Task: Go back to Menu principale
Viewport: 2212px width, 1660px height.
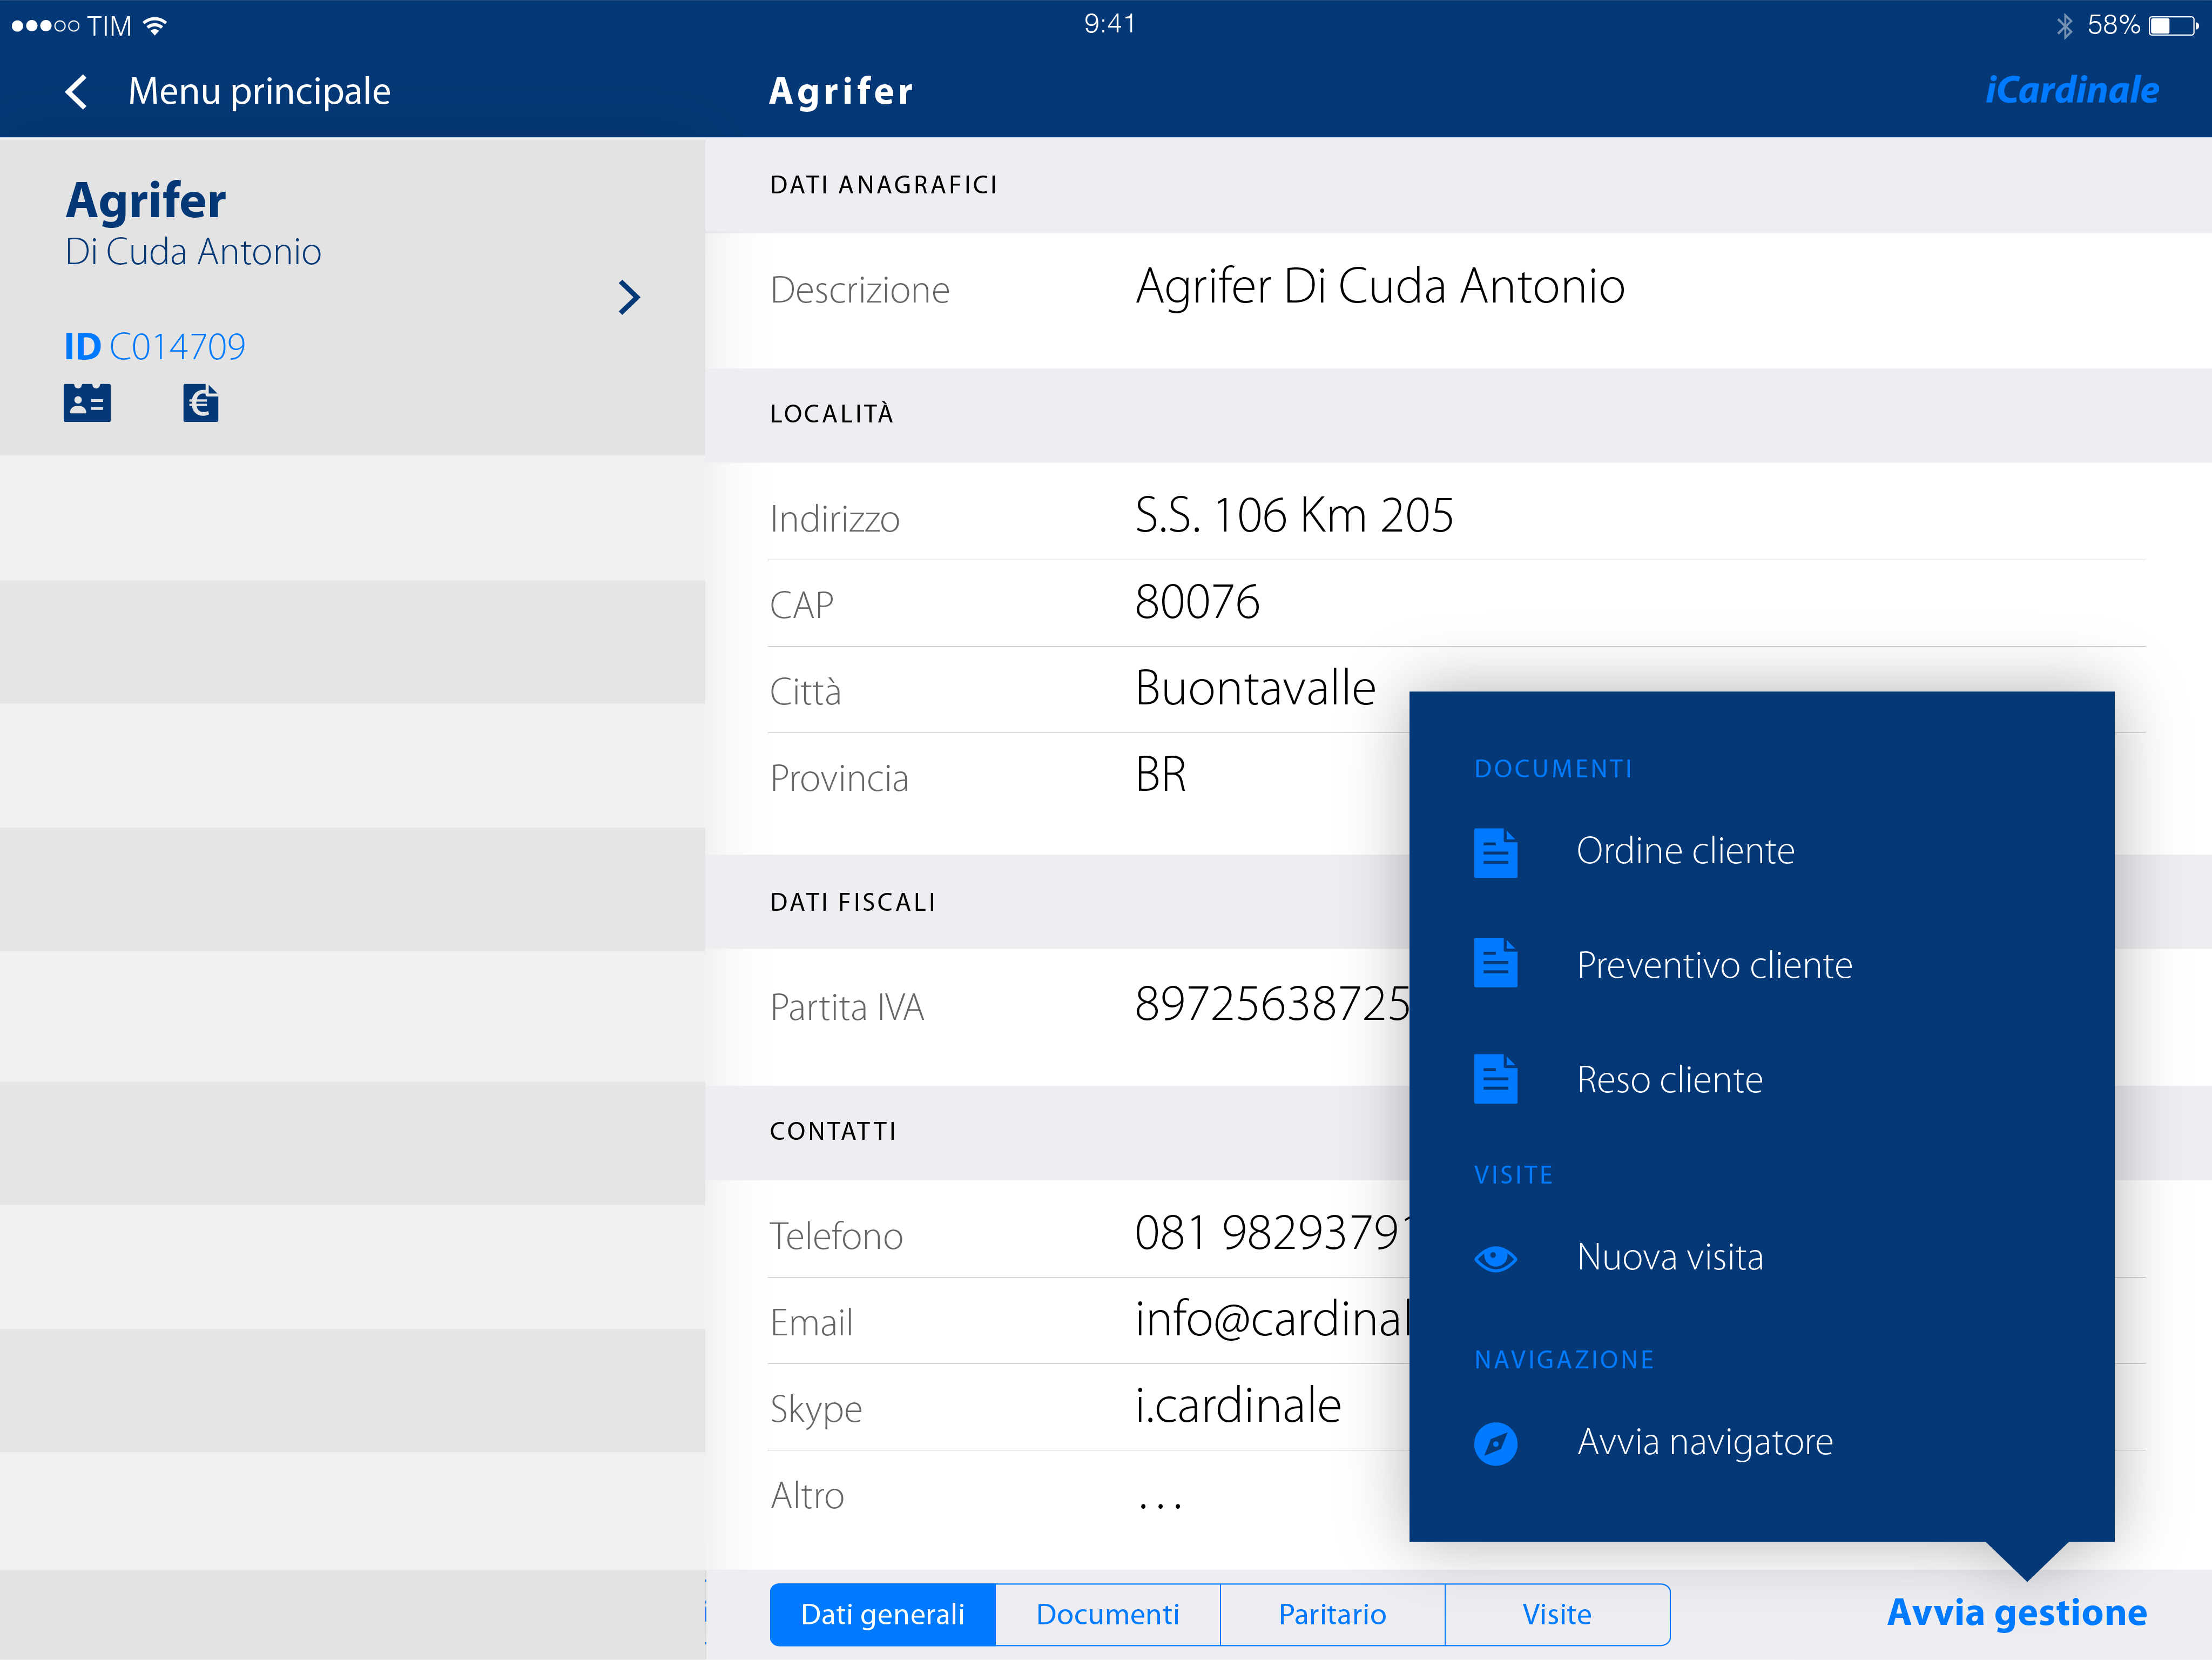Action: tap(259, 92)
